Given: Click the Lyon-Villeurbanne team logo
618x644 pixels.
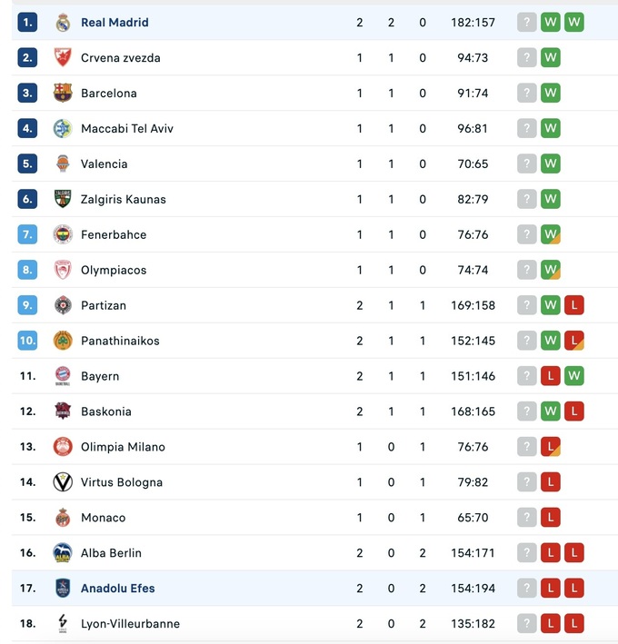Looking at the screenshot, I should pos(63,624).
